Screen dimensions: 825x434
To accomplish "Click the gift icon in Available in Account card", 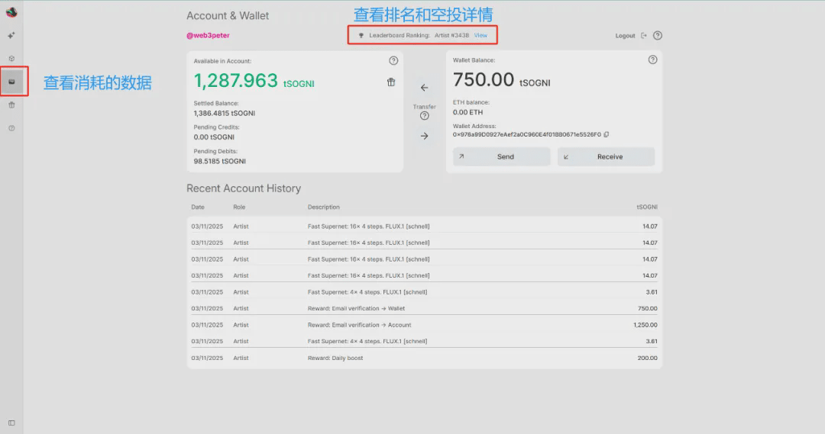I will 391,82.
